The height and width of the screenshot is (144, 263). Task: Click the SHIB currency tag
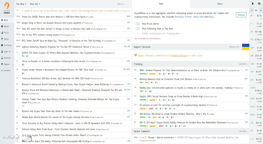(128, 16)
